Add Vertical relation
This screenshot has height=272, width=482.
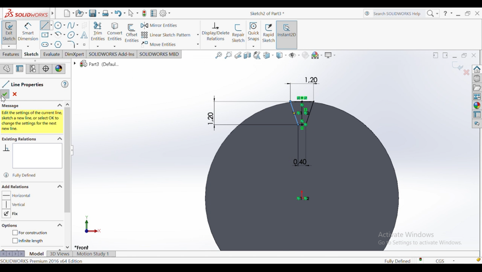click(14, 205)
